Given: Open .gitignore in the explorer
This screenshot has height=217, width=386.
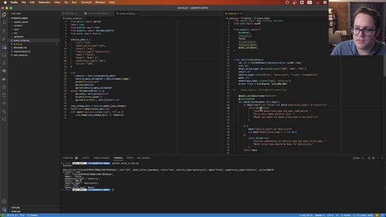Looking at the screenshot, I should click(19, 37).
